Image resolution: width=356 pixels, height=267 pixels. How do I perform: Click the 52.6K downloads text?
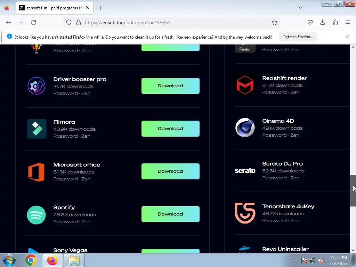click(283, 171)
